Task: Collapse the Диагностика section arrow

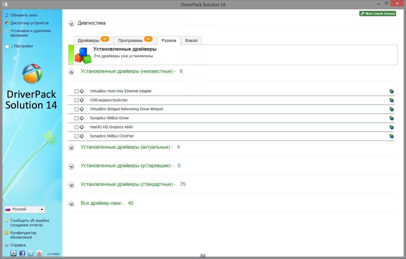Action: coord(71,24)
